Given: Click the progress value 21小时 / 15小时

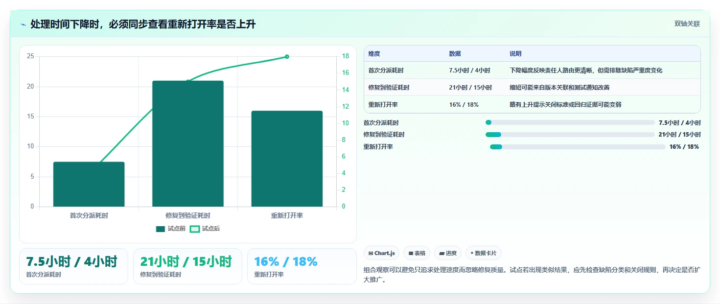Looking at the screenshot, I should pos(679,135).
